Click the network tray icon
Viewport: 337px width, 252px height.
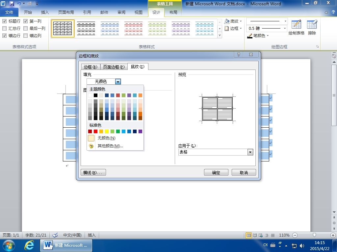pos(294,245)
